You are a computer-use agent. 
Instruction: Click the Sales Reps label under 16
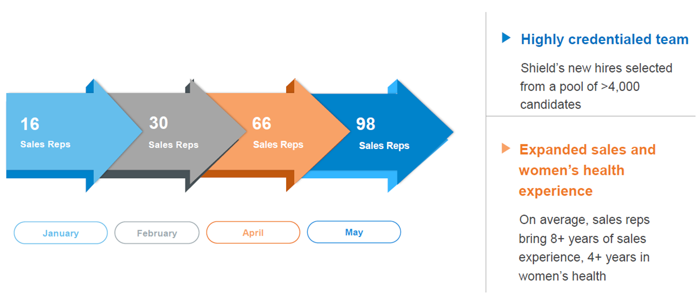click(45, 144)
